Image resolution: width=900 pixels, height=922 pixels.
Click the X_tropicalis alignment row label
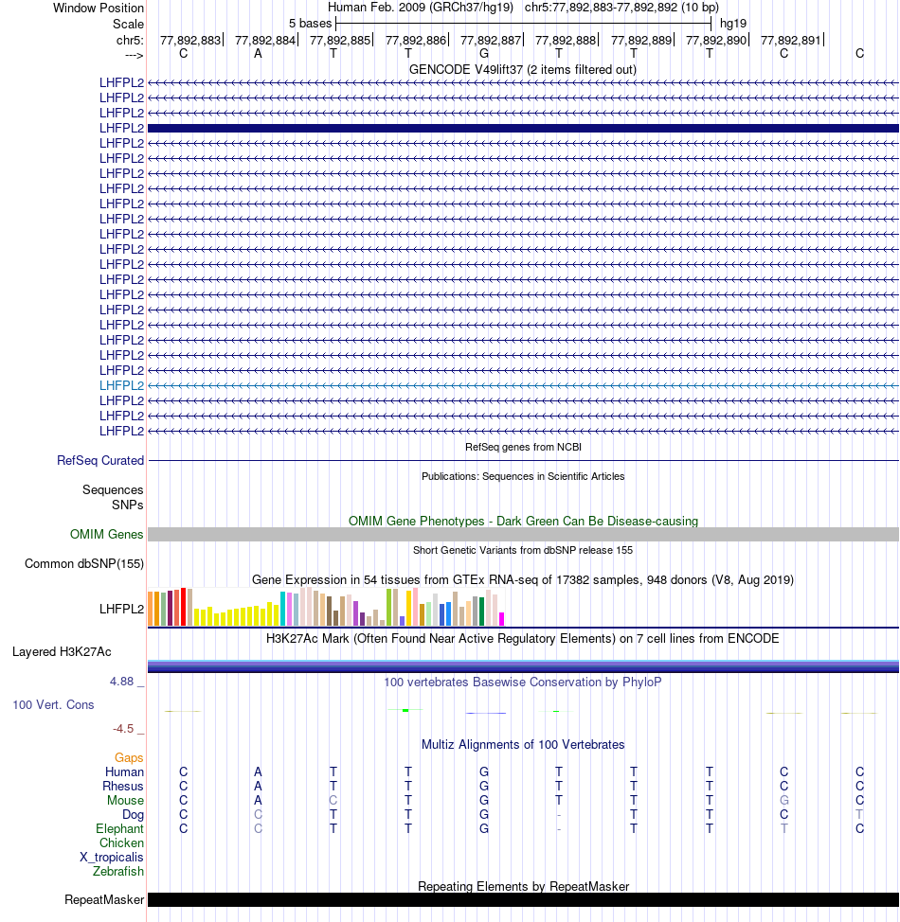tap(112, 858)
